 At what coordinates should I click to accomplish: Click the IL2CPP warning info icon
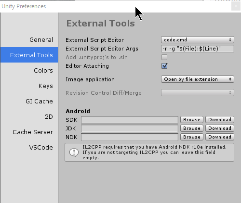74,152
